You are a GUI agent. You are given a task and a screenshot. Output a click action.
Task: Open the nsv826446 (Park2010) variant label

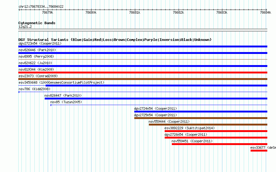pos(37,50)
